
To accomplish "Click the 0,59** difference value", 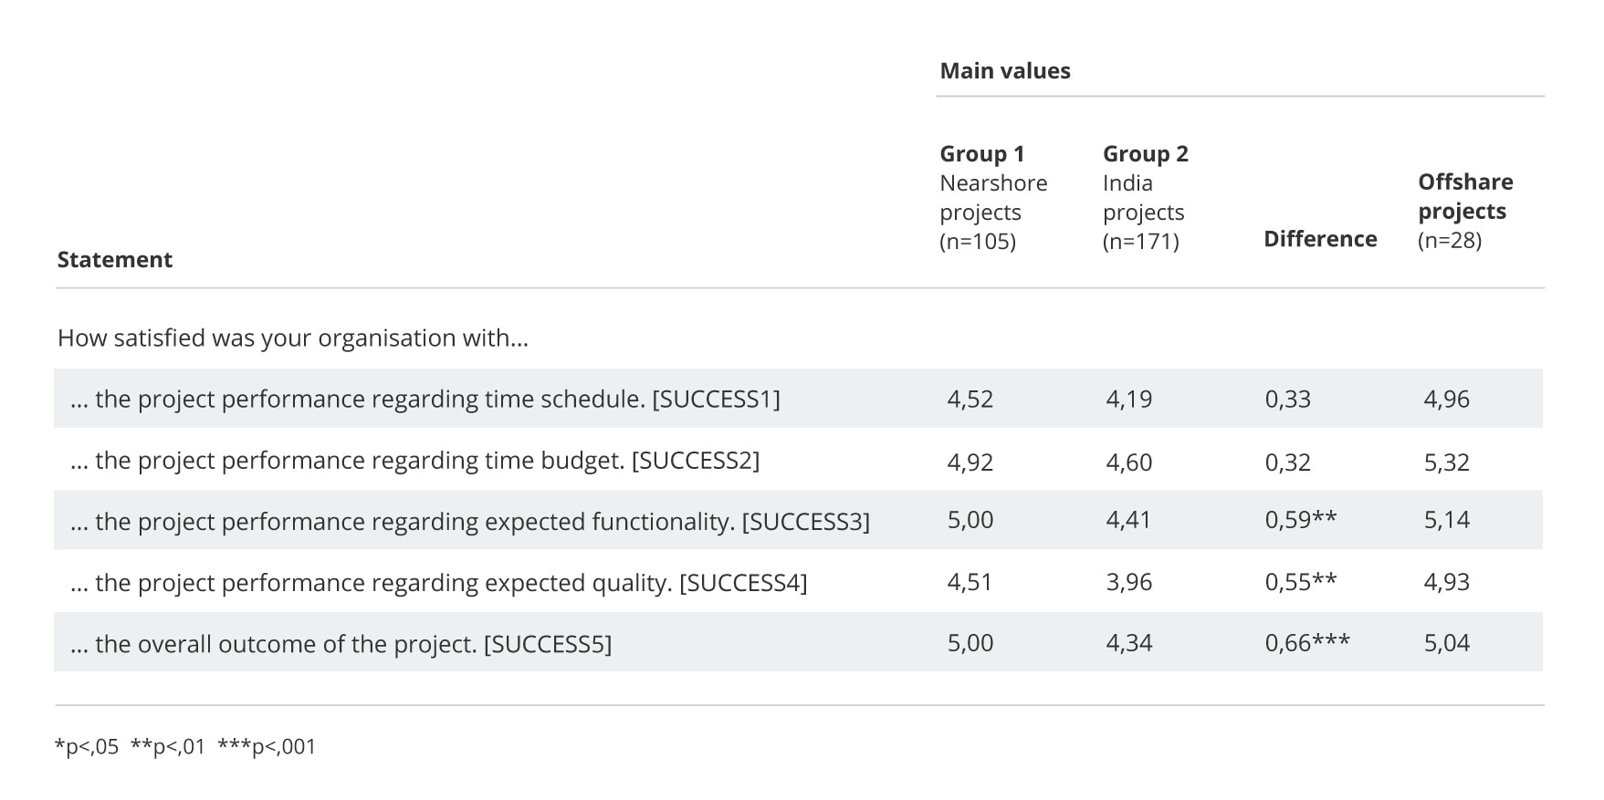I will coord(1300,520).
